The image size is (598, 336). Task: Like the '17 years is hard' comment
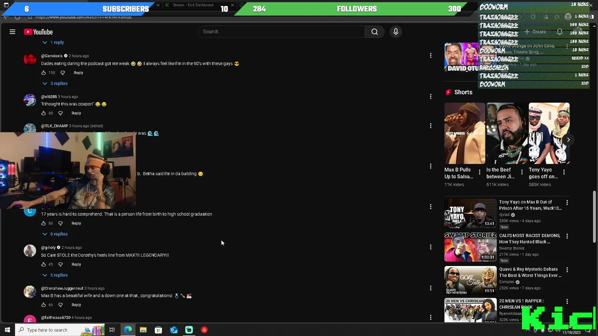(43, 224)
